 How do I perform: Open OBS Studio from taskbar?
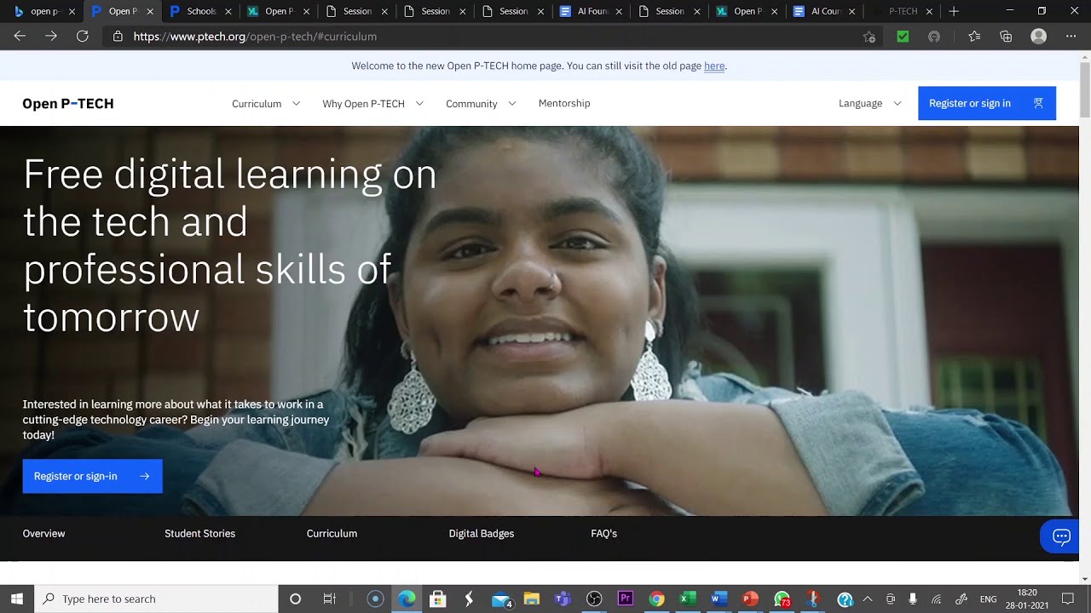click(x=594, y=599)
